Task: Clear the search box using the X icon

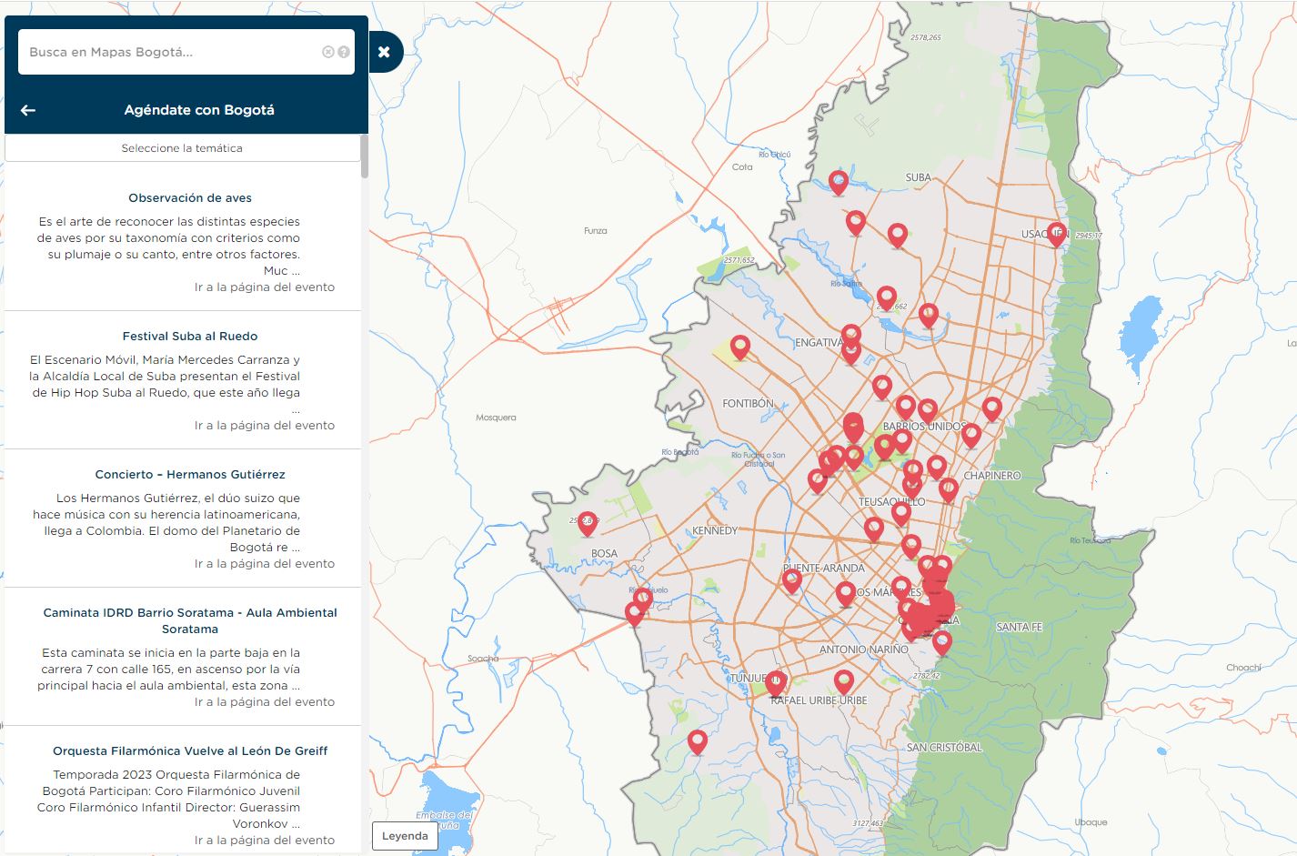Action: pos(328,52)
